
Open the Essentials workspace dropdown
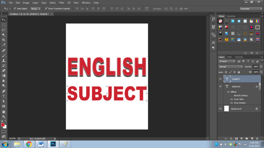point(250,8)
